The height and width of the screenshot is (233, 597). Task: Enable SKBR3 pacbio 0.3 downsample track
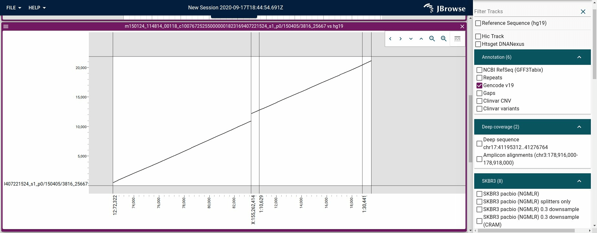click(479, 209)
